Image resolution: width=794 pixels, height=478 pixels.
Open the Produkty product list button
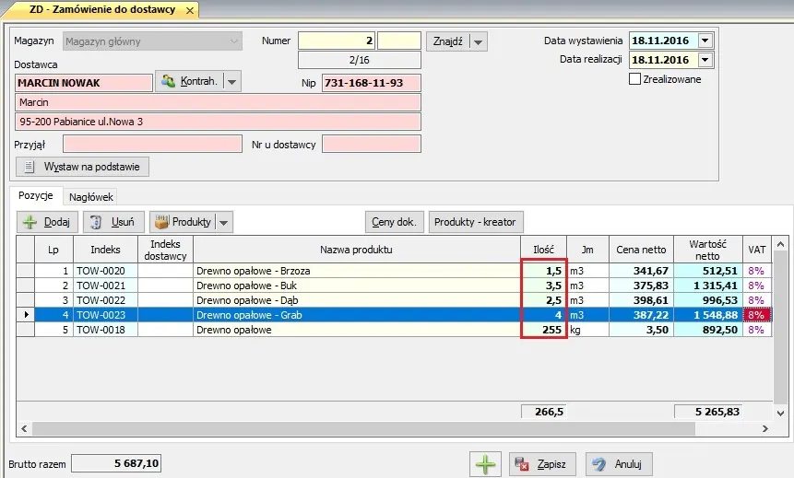coord(183,222)
